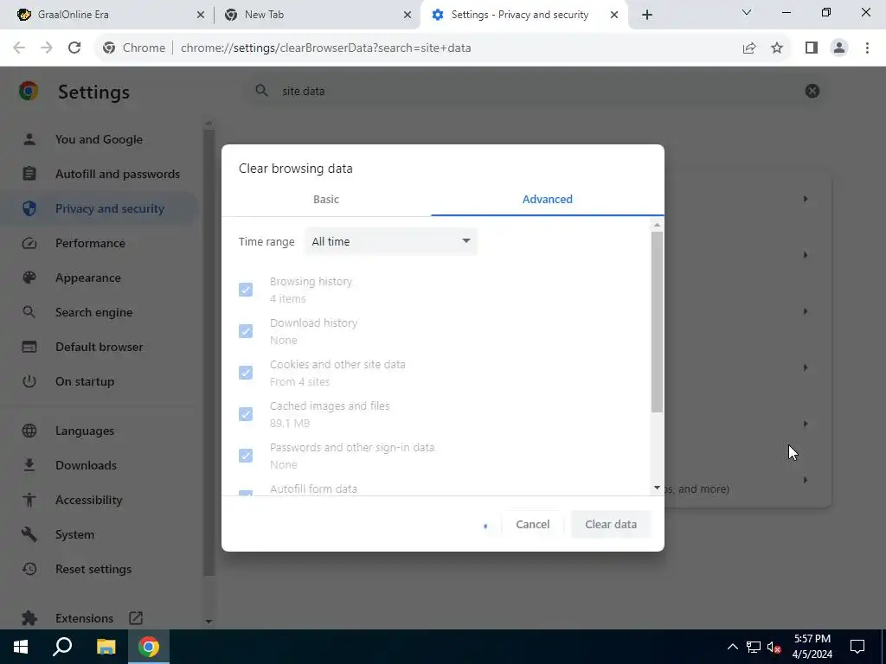Open Appearance settings
The width and height of the screenshot is (886, 664).
99,278
